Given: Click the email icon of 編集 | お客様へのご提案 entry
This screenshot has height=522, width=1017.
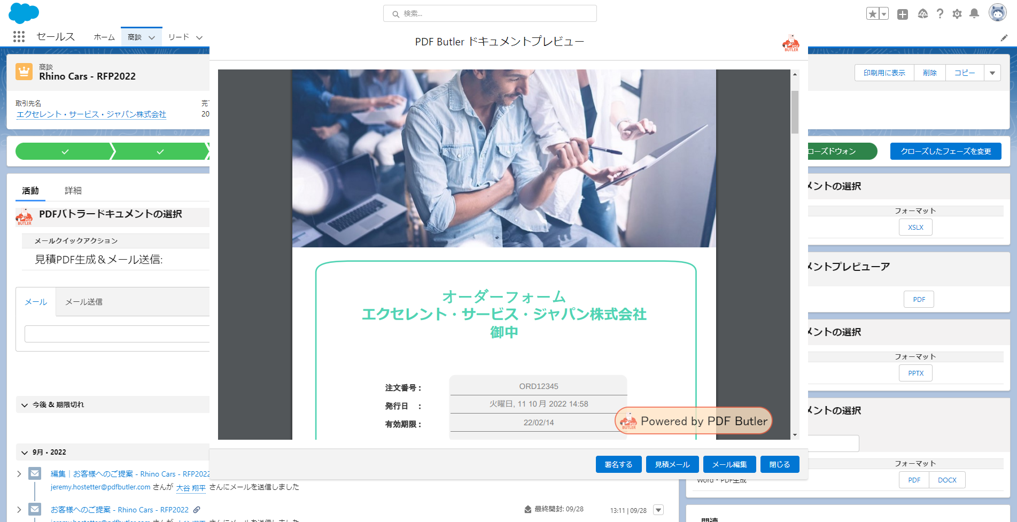Looking at the screenshot, I should coord(35,473).
